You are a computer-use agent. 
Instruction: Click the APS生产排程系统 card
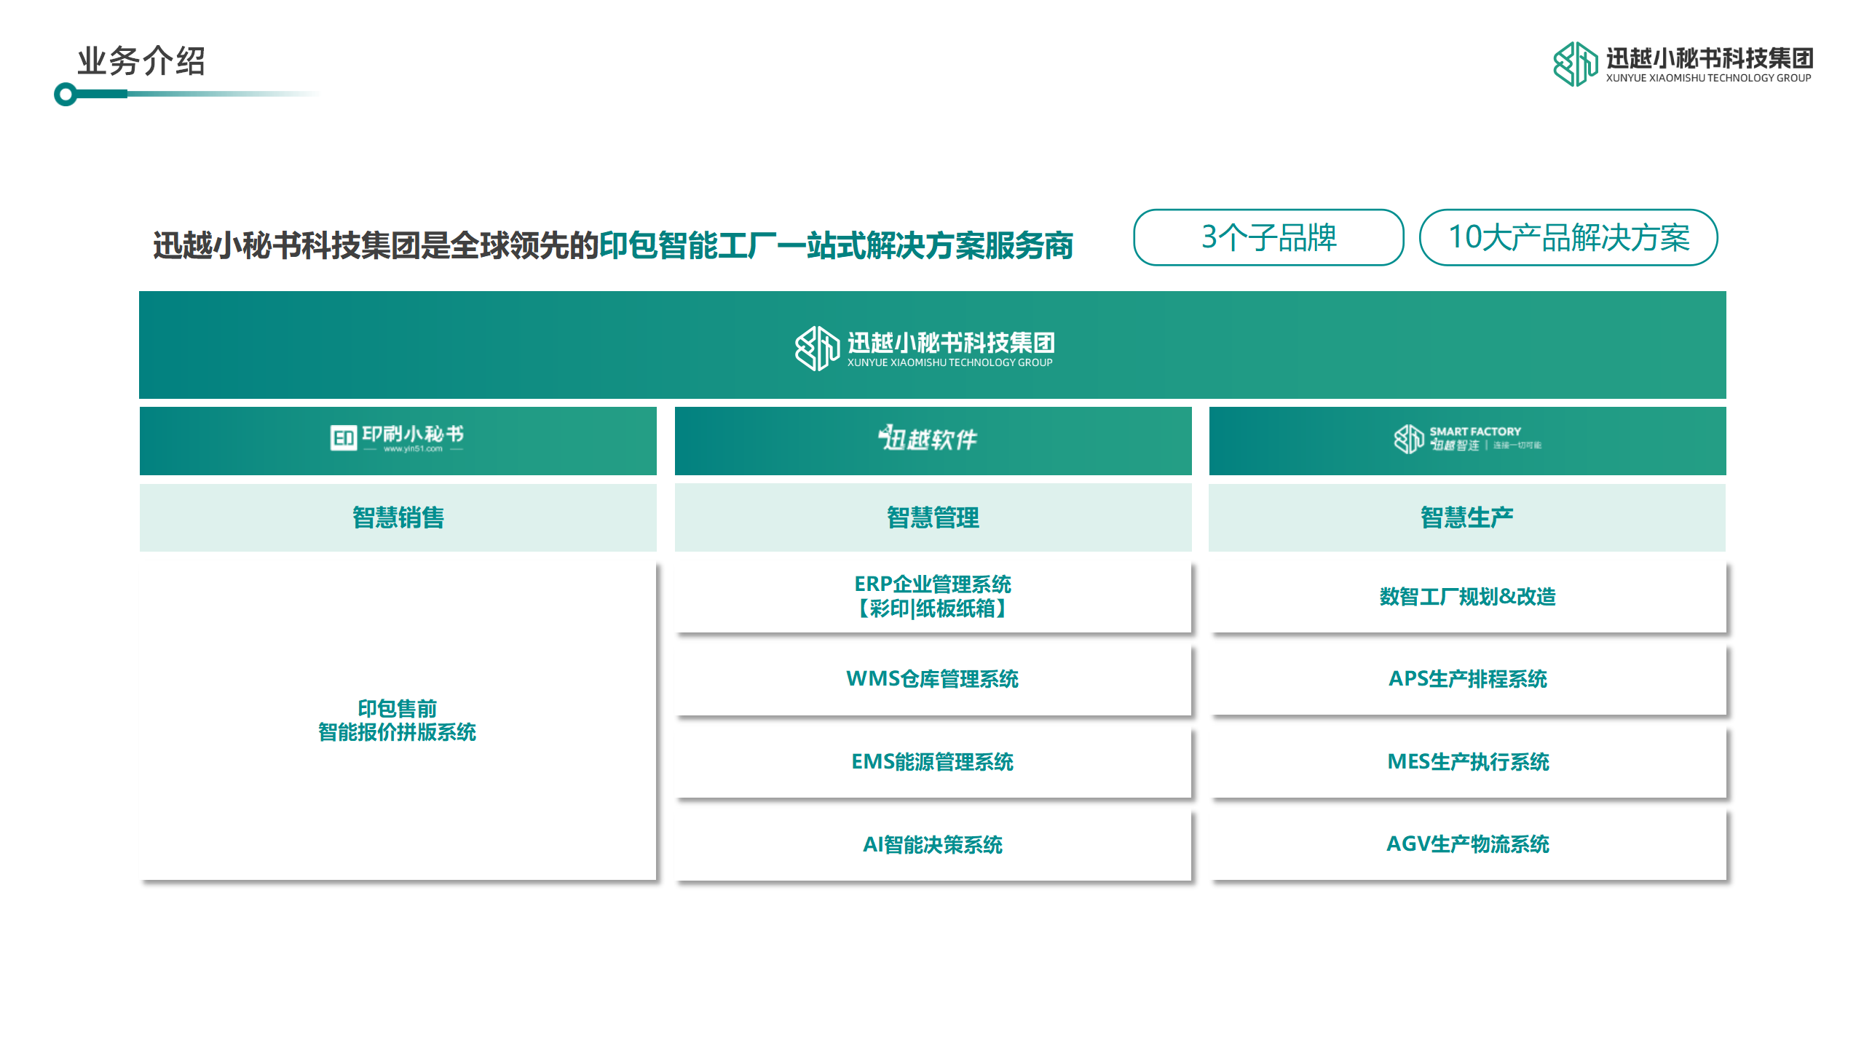pos(1467,679)
